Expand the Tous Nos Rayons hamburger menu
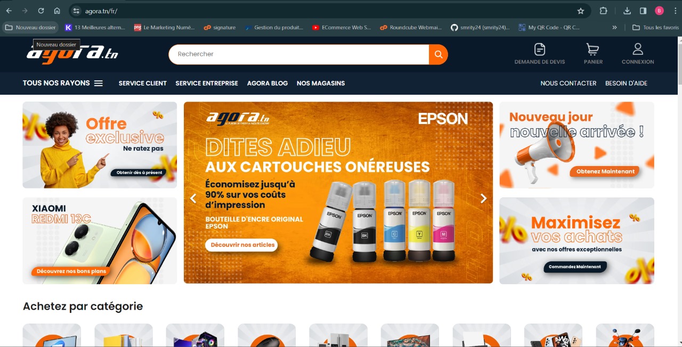 99,83
